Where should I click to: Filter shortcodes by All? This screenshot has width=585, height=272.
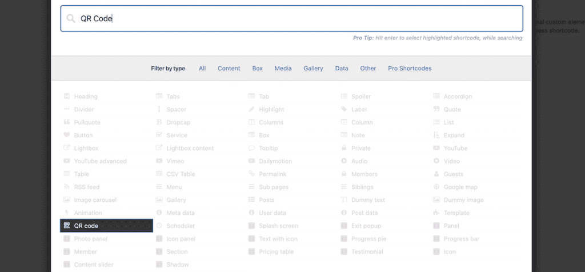point(202,69)
